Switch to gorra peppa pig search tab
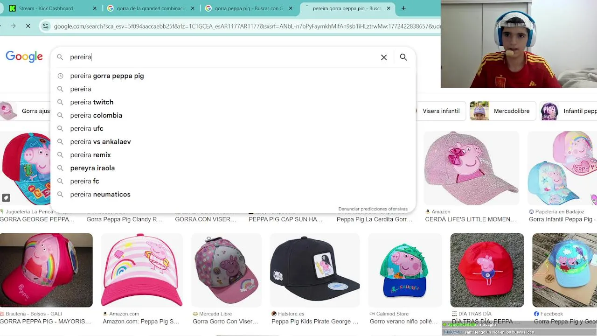This screenshot has width=597, height=336. pos(247,8)
